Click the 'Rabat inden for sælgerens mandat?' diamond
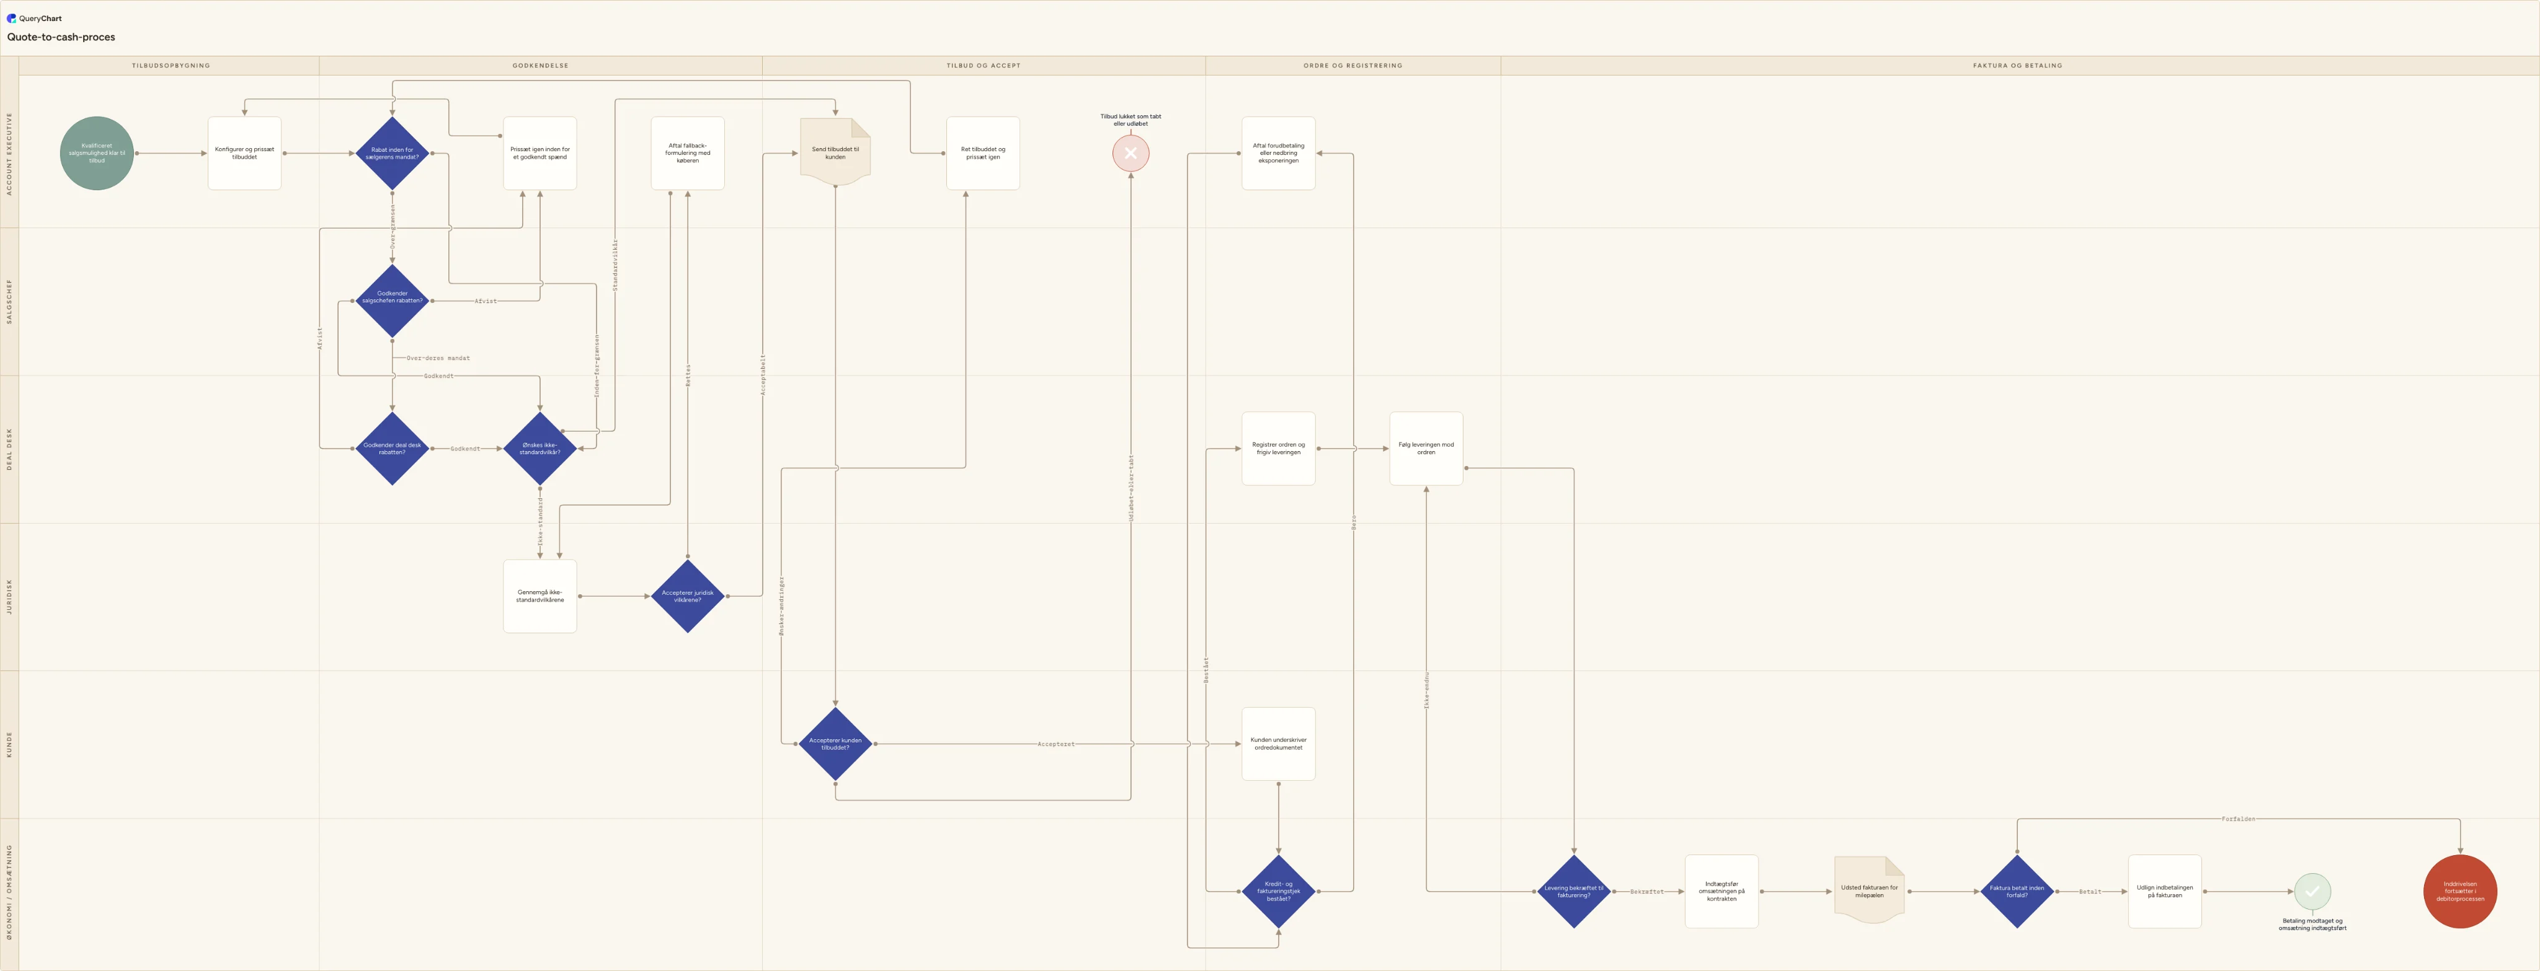2540x971 pixels. (x=393, y=153)
